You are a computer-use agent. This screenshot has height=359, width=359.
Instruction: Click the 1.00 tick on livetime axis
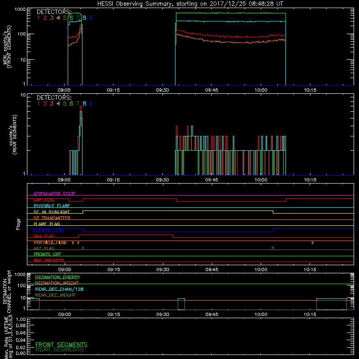[21, 320]
